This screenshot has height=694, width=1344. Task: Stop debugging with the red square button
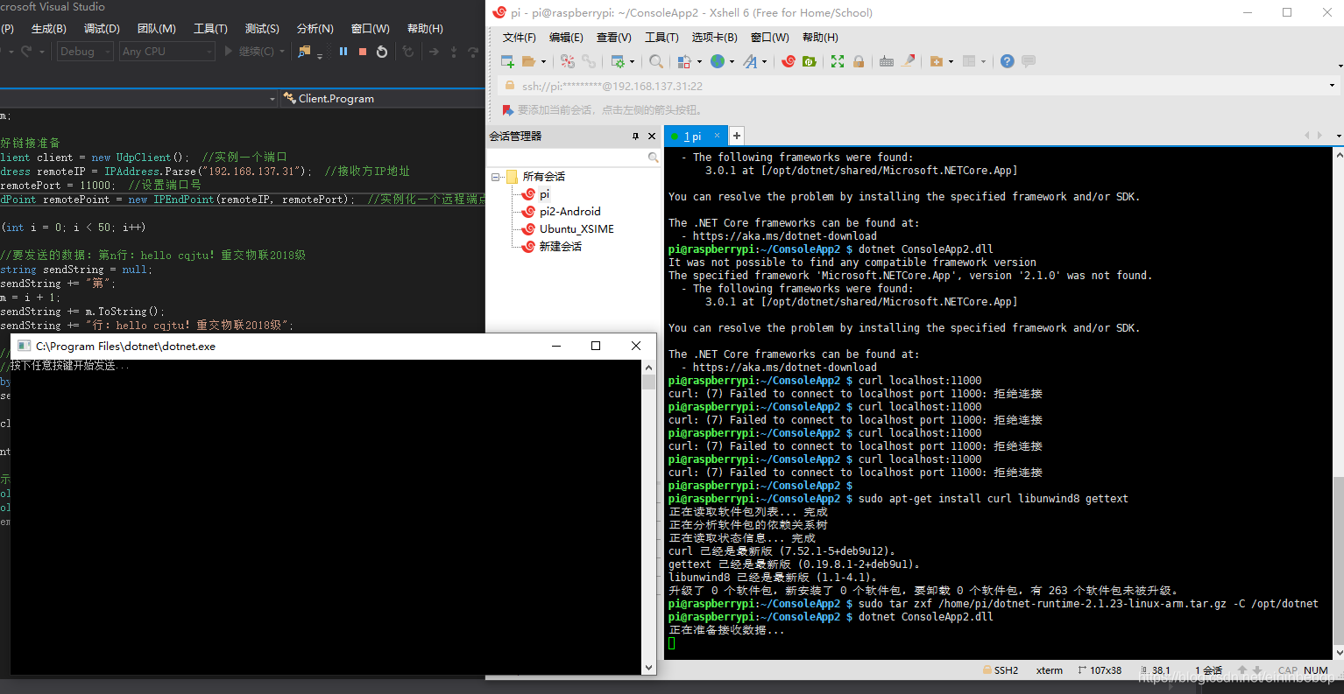tap(363, 52)
